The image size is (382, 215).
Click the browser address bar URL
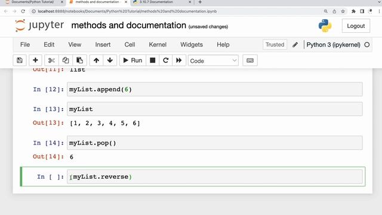[127, 11]
